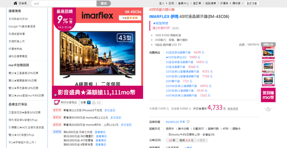Open first browsing history thumbnail
The image size is (287, 148).
coord(268,53)
